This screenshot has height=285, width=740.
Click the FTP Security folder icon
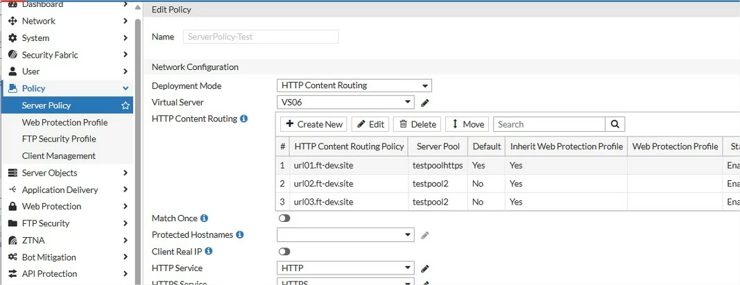tap(12, 224)
